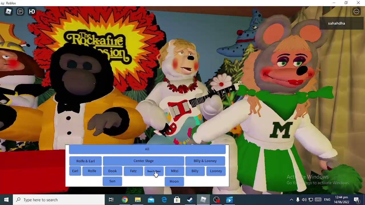Select the Rolfe & Earl stage button
Image resolution: width=365 pixels, height=205 pixels.
click(x=86, y=161)
